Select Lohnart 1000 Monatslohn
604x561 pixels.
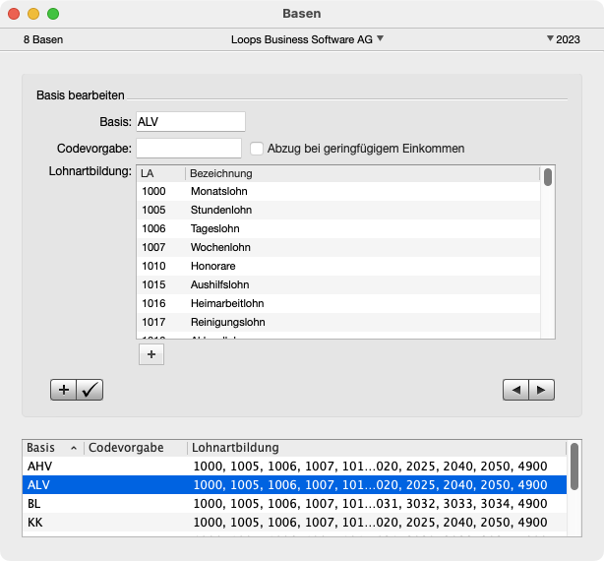[337, 192]
